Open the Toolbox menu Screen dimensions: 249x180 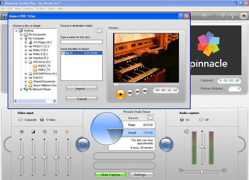click(x=40, y=8)
